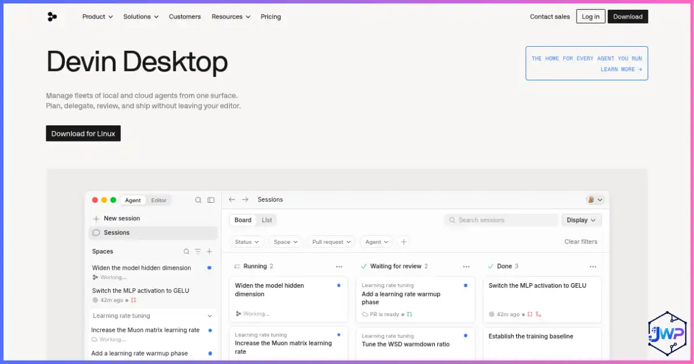Viewport: 694px width, 364px height.
Task: Click the cloud icon beside PR is ready
Action: [365, 314]
